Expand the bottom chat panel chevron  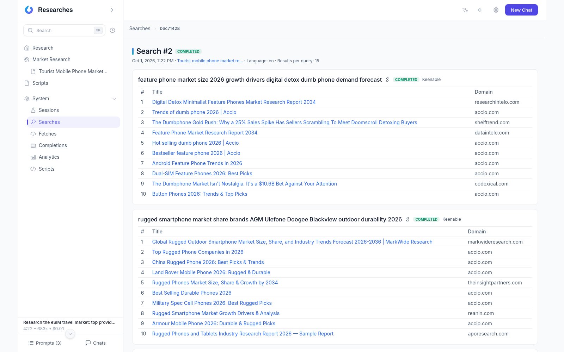click(70, 334)
